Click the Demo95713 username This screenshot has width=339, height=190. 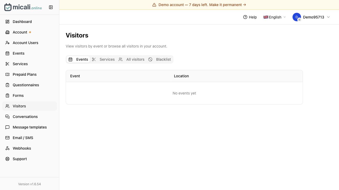314,17
